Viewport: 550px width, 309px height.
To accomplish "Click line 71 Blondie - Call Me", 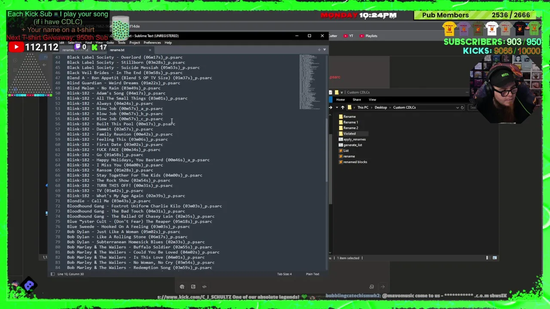I will pos(109,201).
